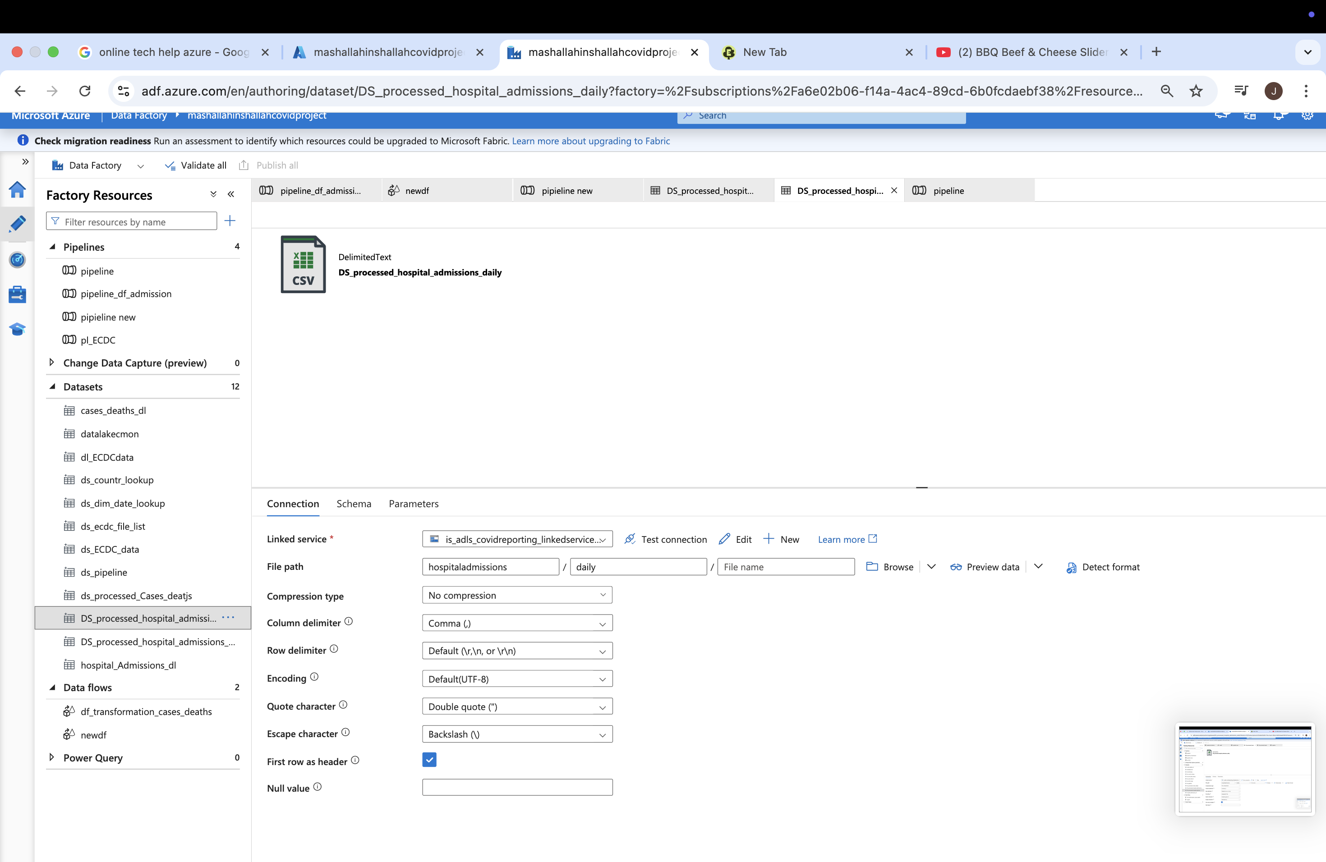The image size is (1326, 862).
Task: Open the Learning center graduation cap icon
Action: pyautogui.click(x=17, y=329)
